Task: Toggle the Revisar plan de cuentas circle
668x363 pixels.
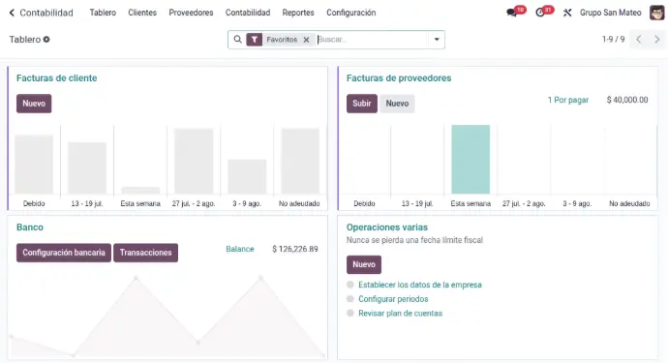Action: pos(350,314)
